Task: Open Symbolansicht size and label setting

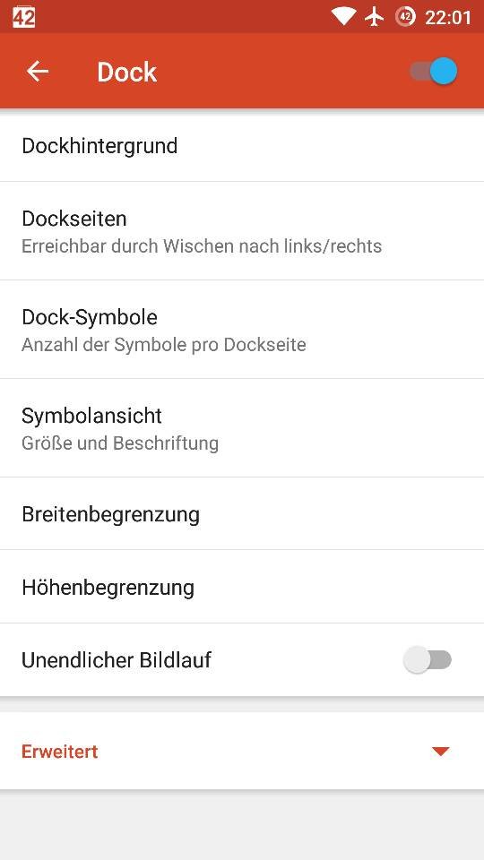Action: pos(242,428)
